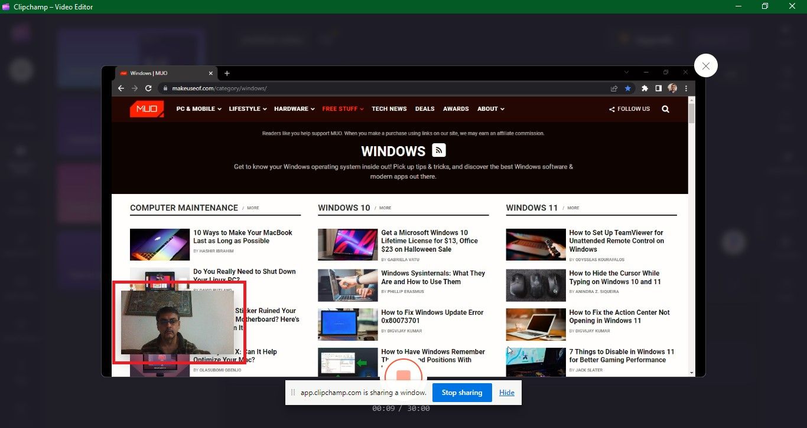This screenshot has height=428, width=807.
Task: Click MORE next to WINDOWS 10
Action: click(x=385, y=208)
